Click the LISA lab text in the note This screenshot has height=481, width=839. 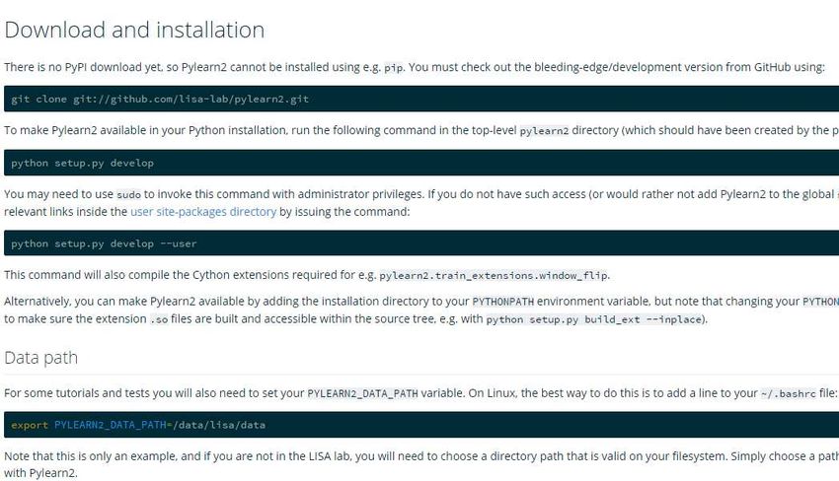point(329,456)
